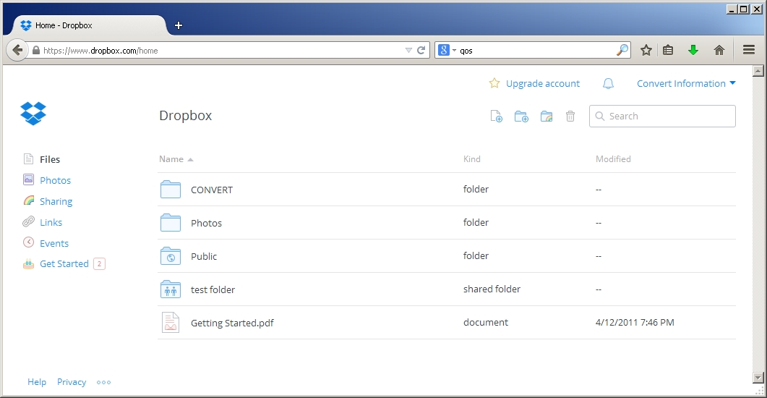Open the Help link
Viewport: 767px width, 398px height.
(x=37, y=382)
